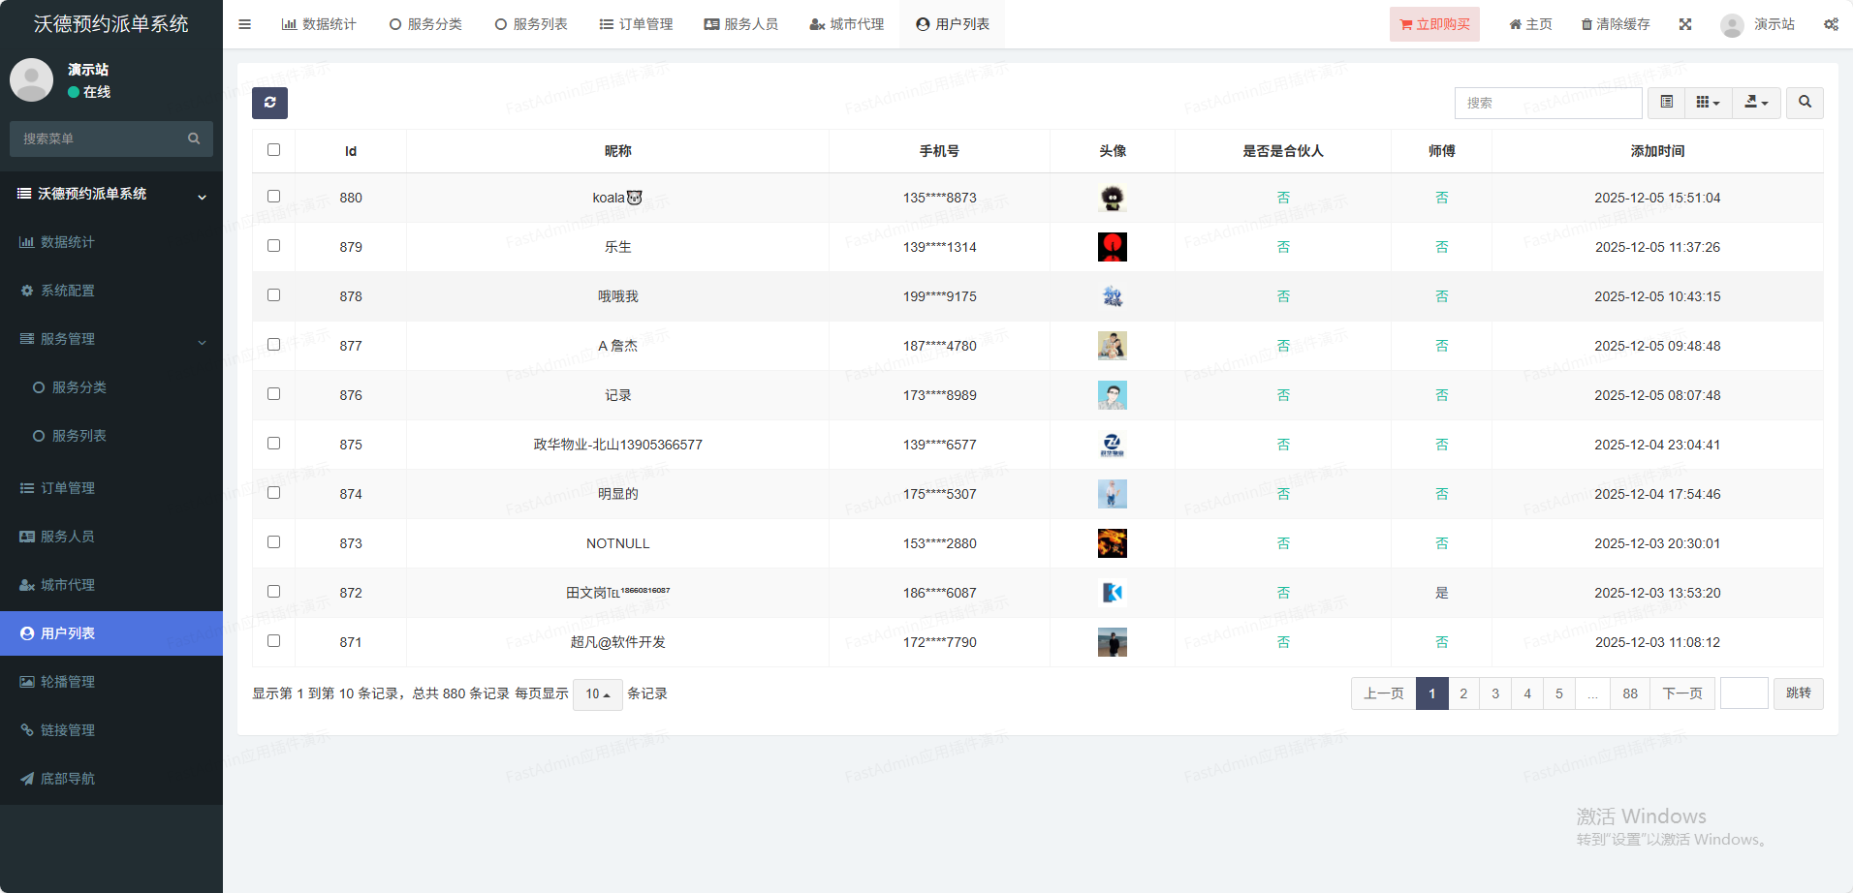
Task: Click the avatar thumbnail of user 873
Action: tap(1112, 543)
